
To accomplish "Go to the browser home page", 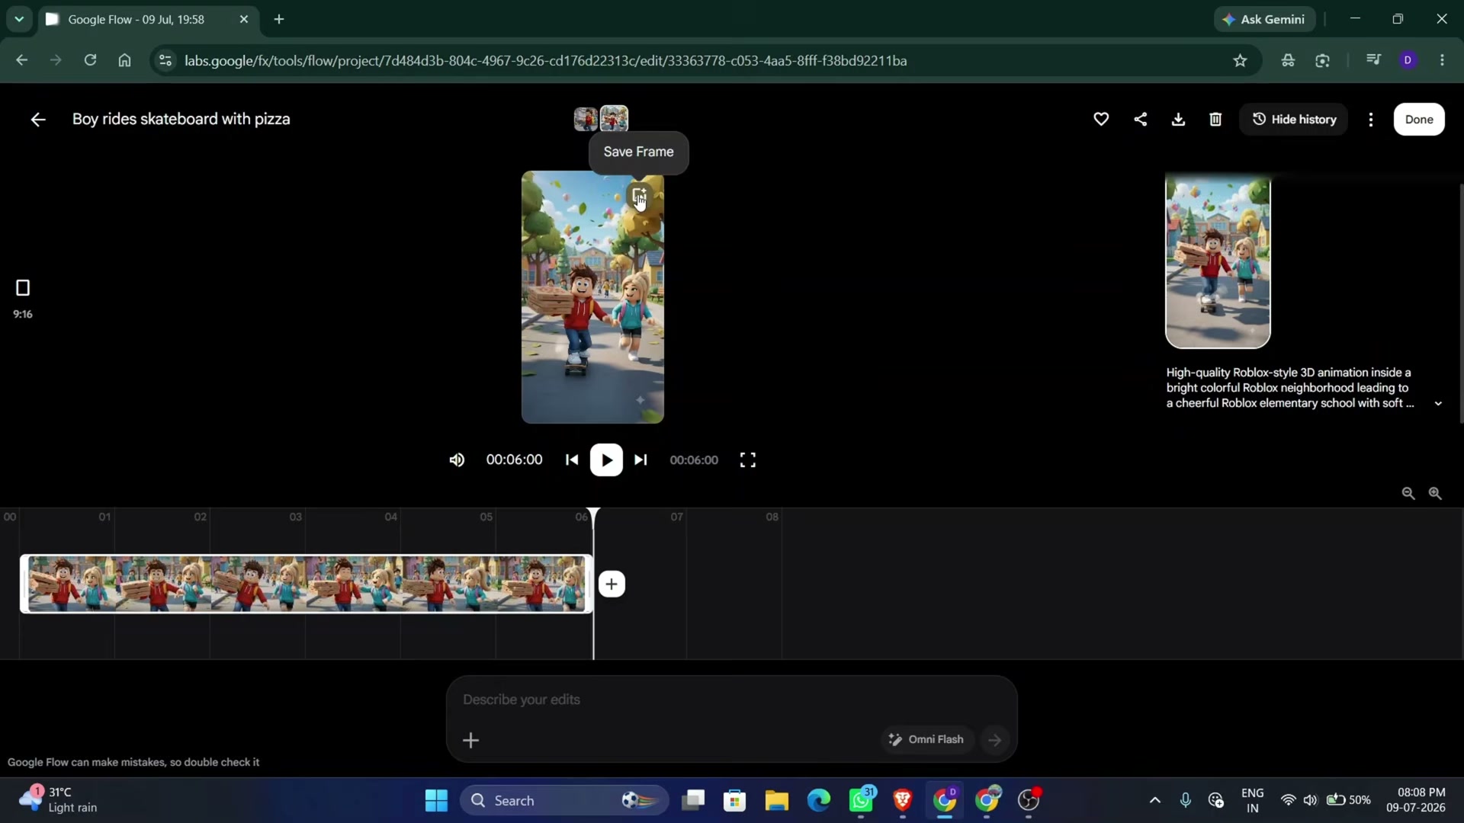I will 125,60.
